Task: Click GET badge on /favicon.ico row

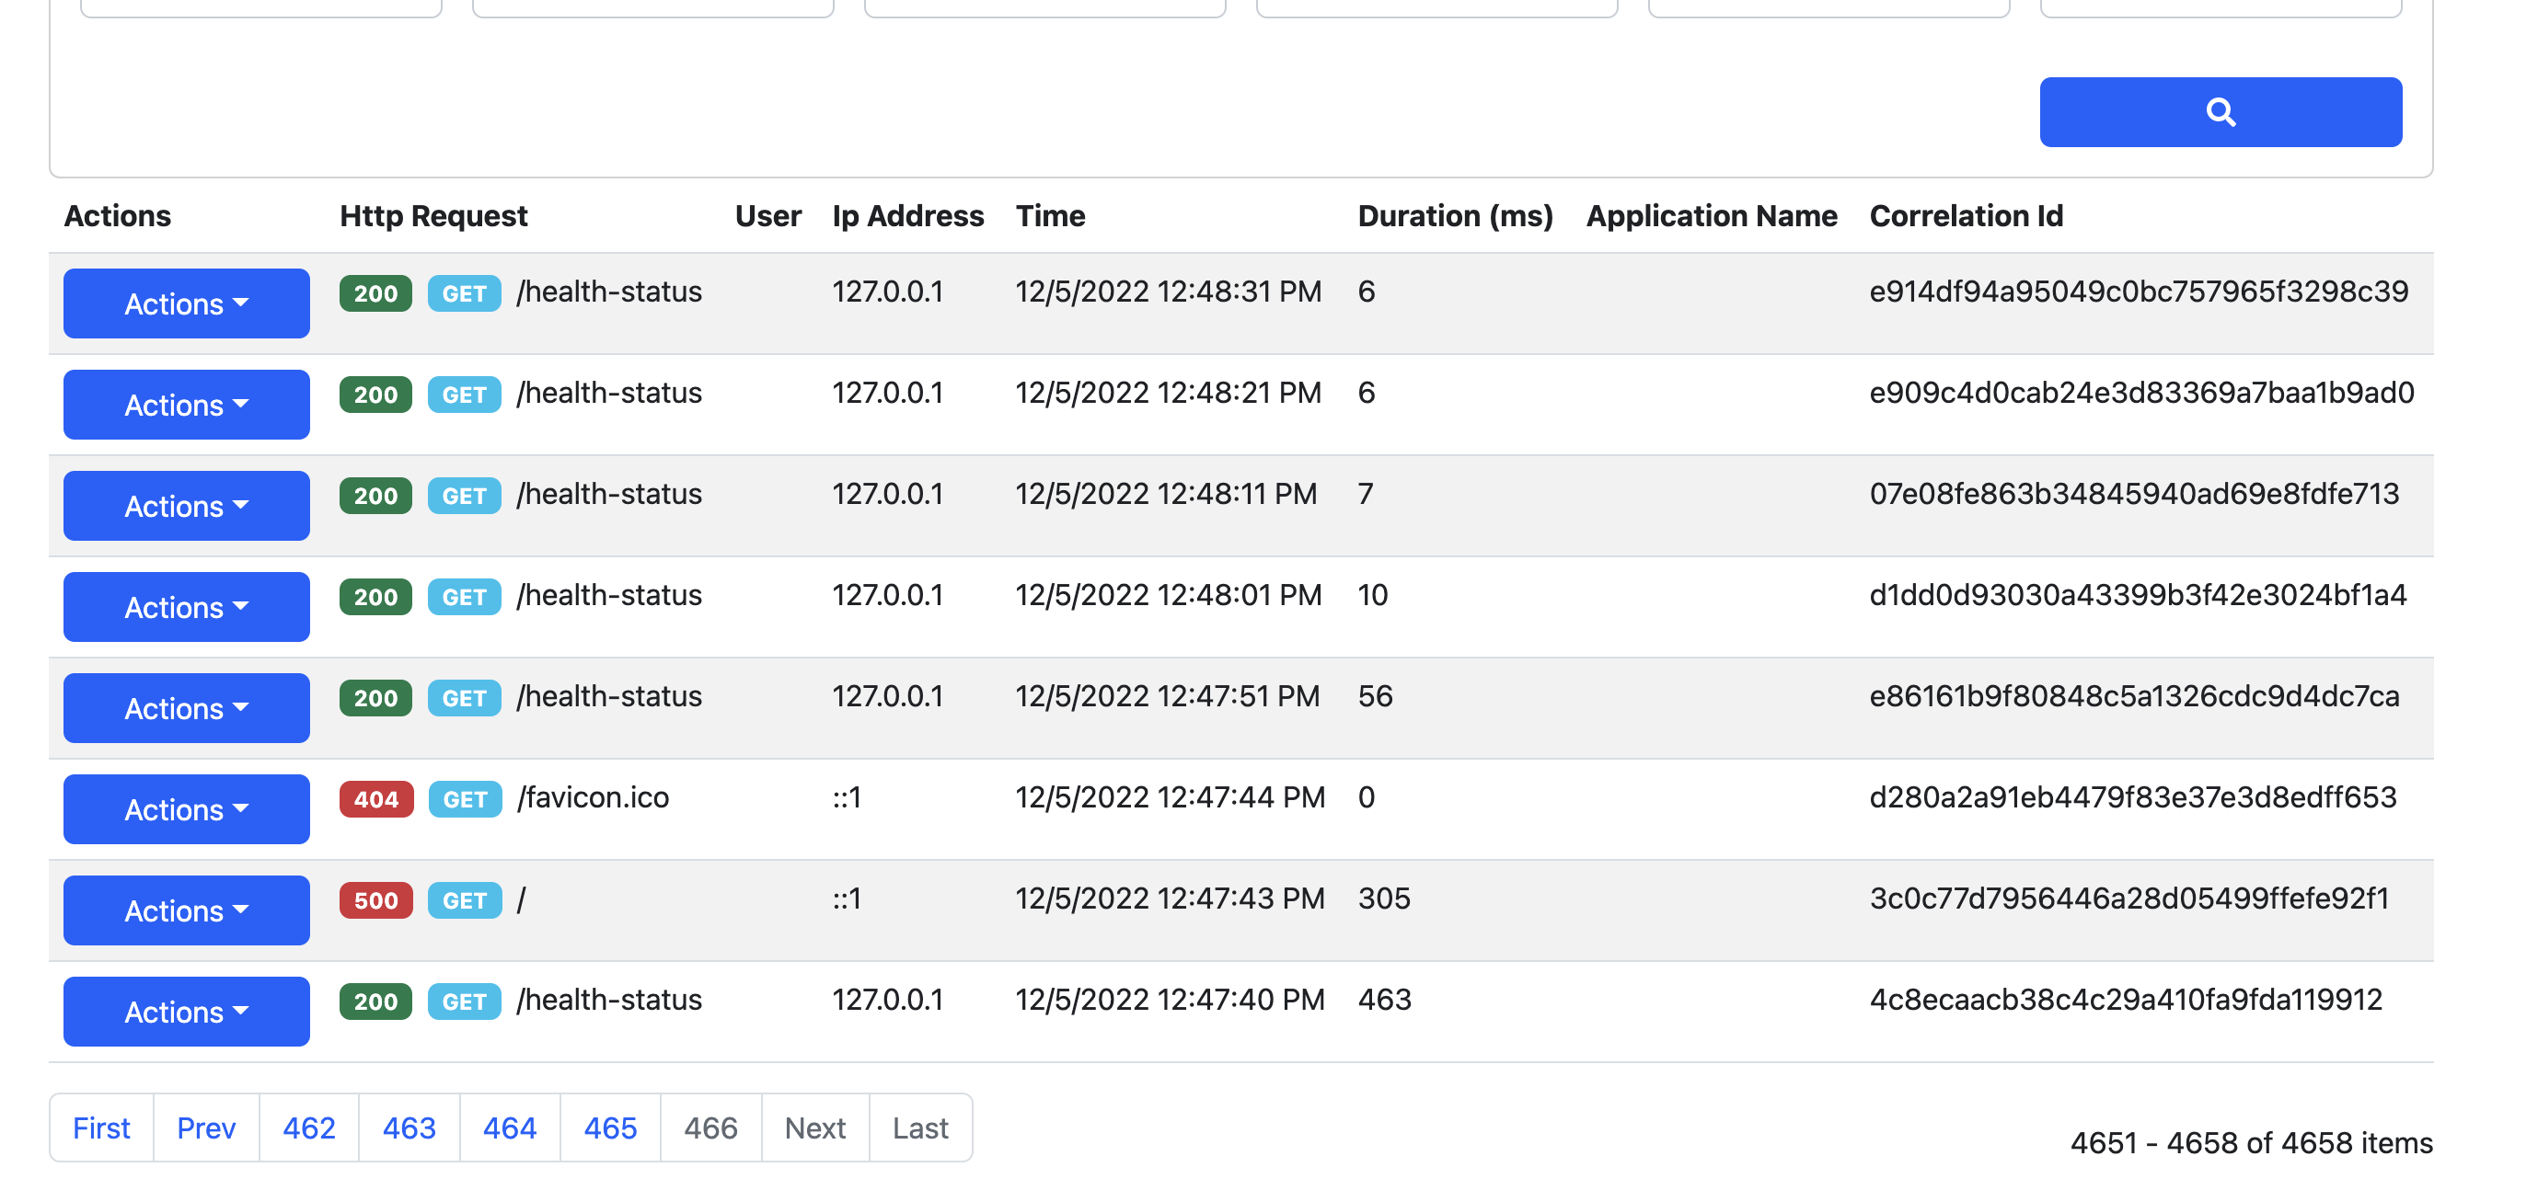Action: point(464,799)
